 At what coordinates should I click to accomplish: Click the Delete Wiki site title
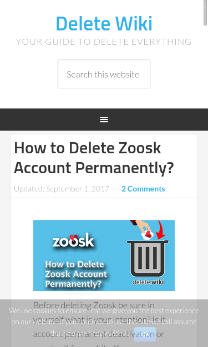click(x=104, y=23)
